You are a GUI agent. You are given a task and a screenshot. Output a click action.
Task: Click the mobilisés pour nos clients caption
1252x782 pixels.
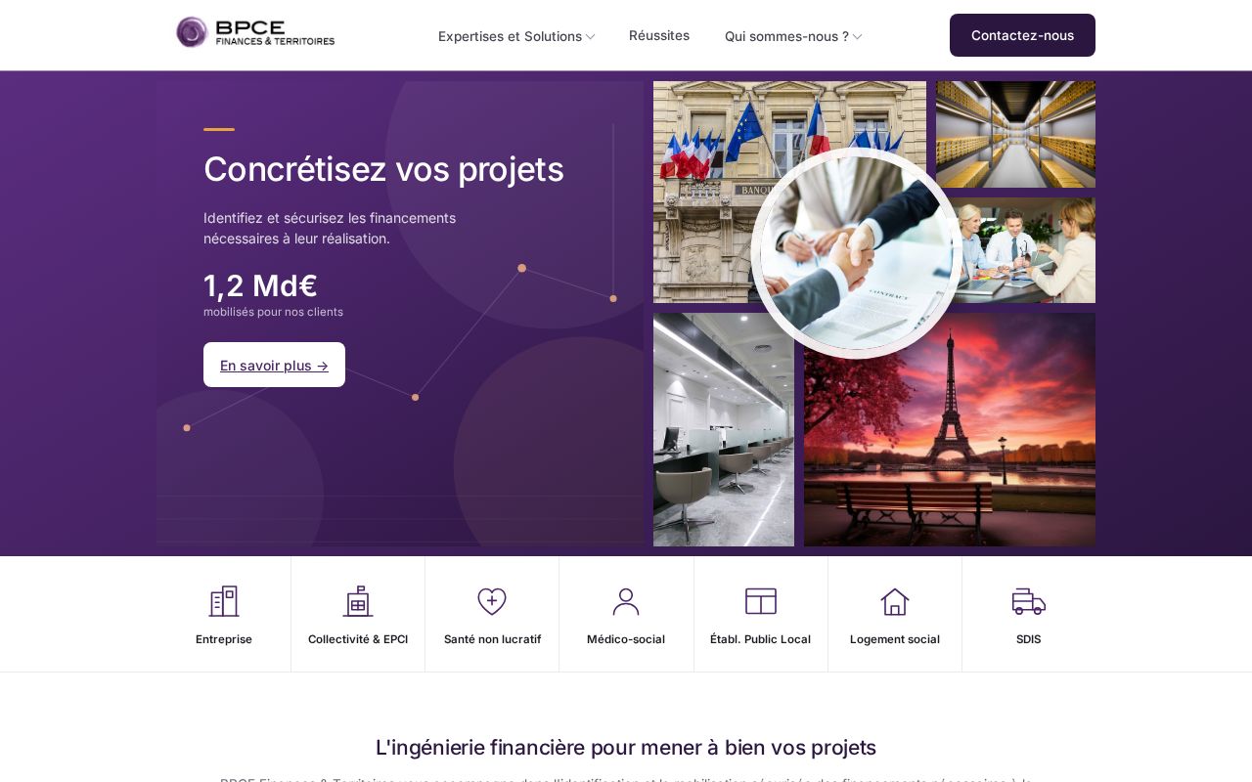tap(273, 312)
